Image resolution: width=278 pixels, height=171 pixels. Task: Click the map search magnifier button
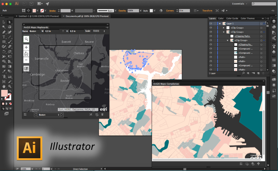click(x=27, y=39)
